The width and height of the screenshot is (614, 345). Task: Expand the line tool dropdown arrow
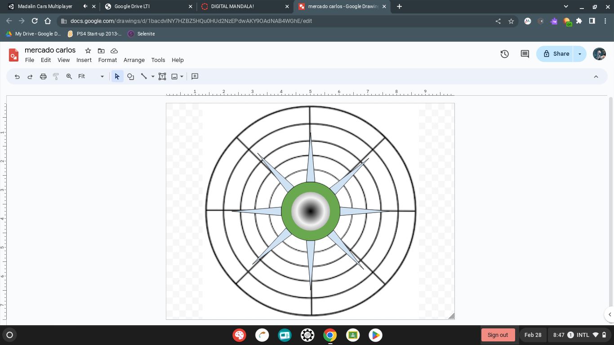[x=153, y=76]
